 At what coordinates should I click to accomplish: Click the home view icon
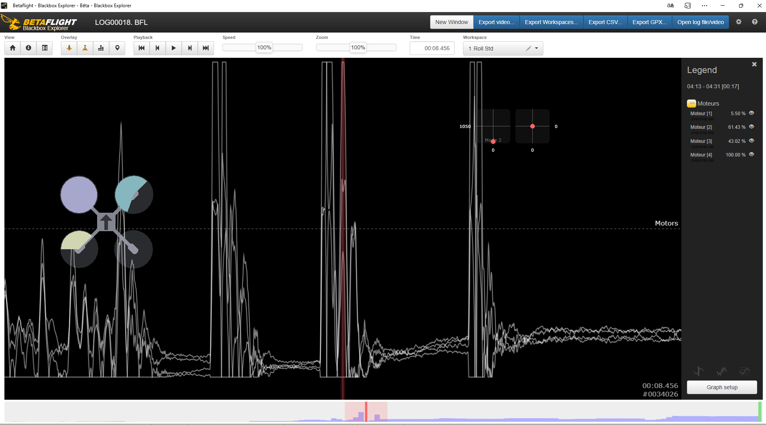pos(12,48)
